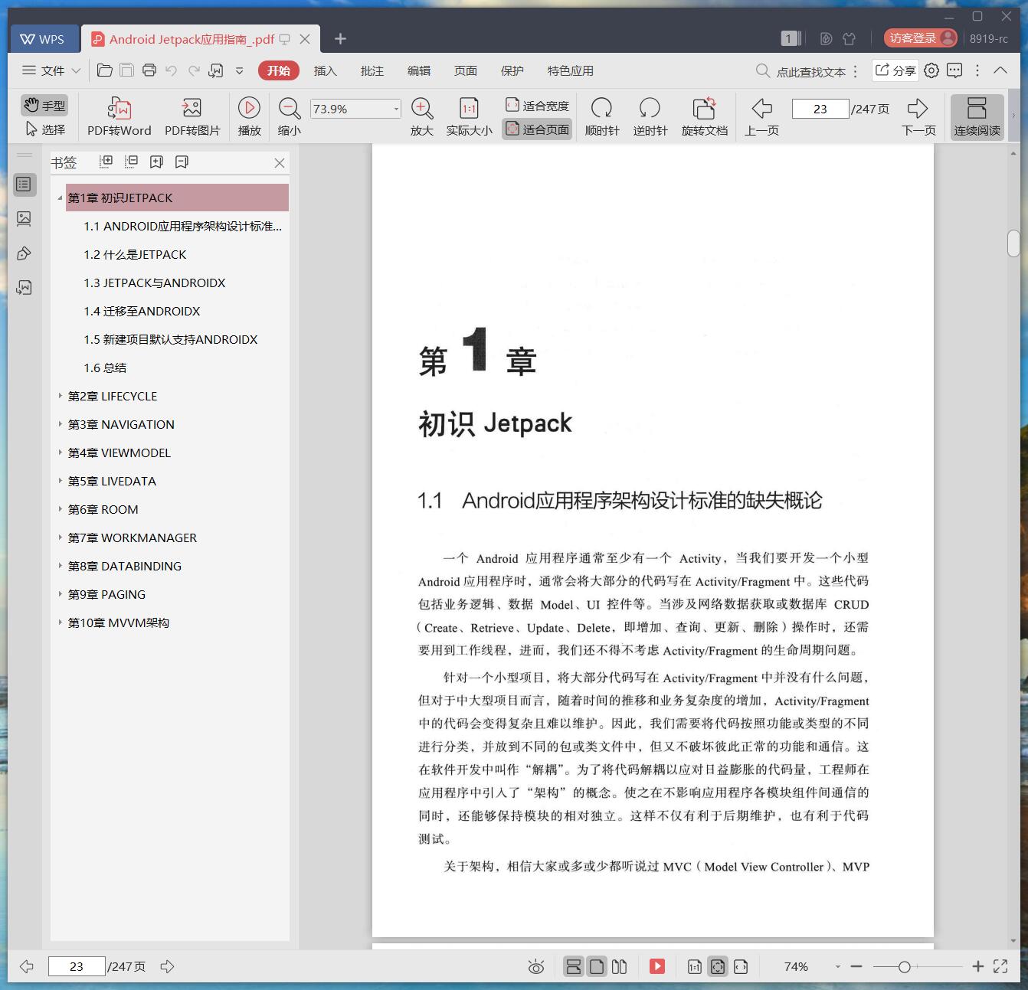Enter fullscreen with status bar icon
The width and height of the screenshot is (1028, 990).
coord(1000,966)
